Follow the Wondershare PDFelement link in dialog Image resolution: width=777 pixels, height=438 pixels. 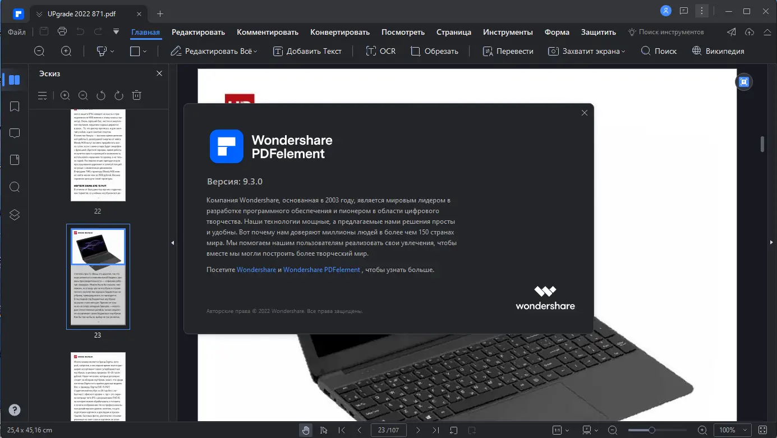click(321, 269)
